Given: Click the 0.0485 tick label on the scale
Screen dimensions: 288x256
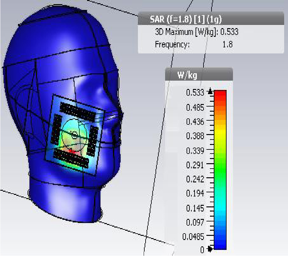Looking at the screenshot, I should coord(193,237).
